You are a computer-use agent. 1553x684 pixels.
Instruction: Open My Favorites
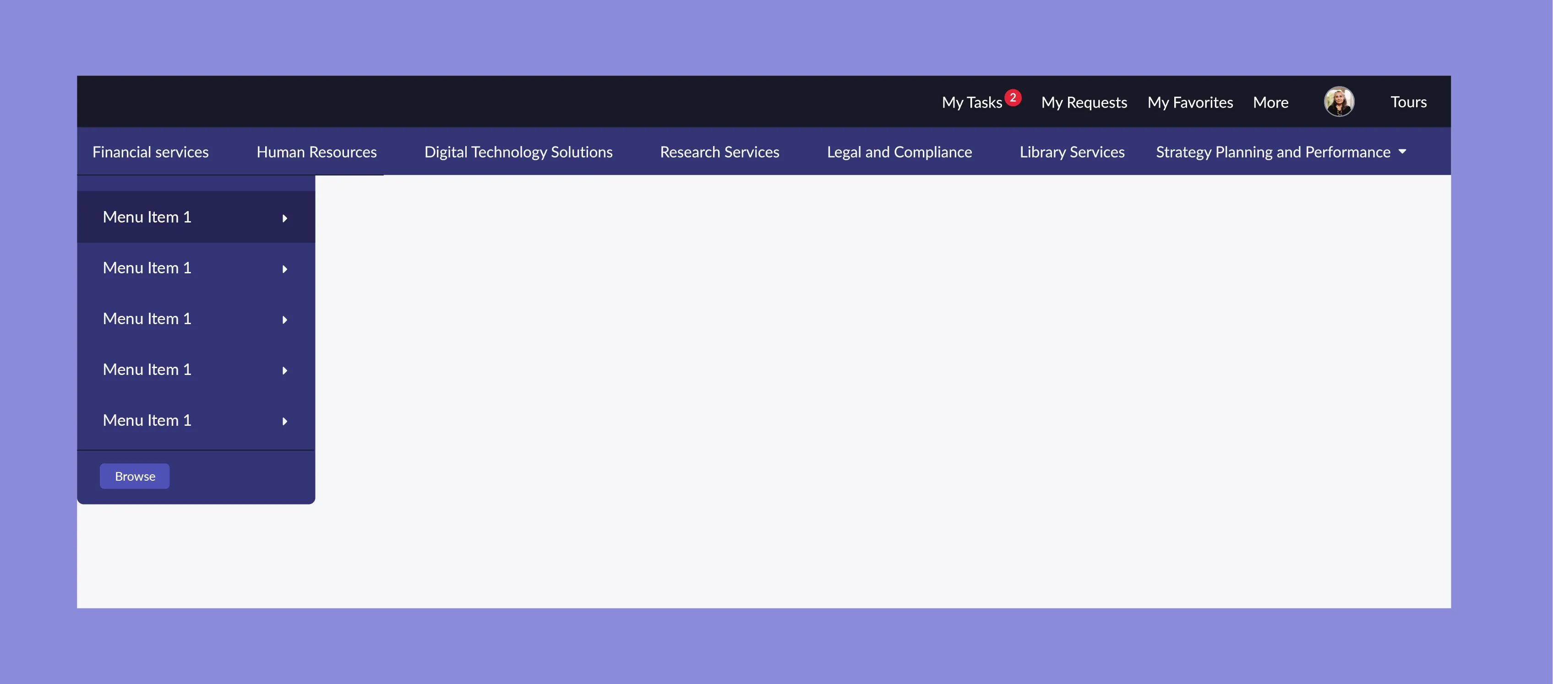(1190, 103)
